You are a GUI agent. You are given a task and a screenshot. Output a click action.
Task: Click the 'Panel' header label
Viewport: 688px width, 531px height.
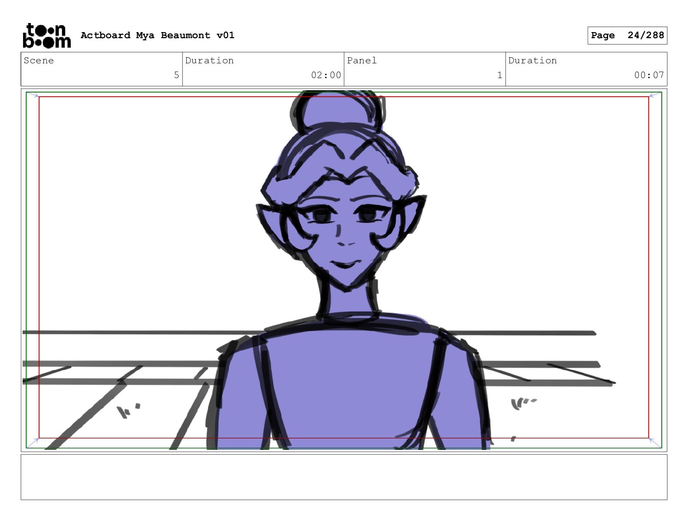[x=362, y=60]
